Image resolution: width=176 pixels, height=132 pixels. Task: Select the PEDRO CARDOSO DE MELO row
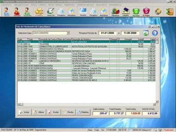pyautogui.click(x=87, y=80)
